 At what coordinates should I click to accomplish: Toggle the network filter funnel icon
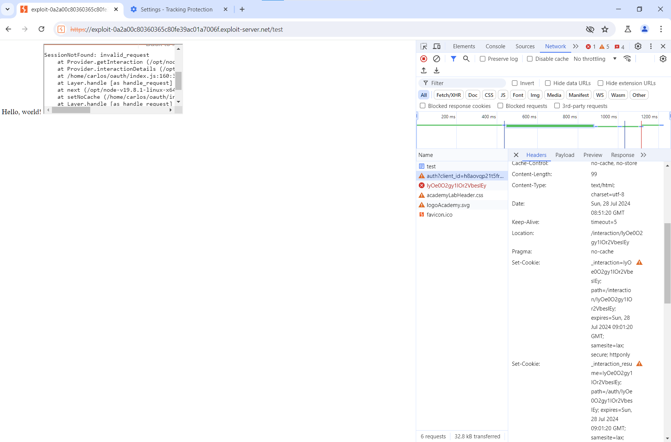click(454, 59)
